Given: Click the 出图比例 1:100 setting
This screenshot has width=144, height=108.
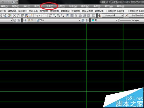Looking at the screenshot, I should [x=115, y=11].
